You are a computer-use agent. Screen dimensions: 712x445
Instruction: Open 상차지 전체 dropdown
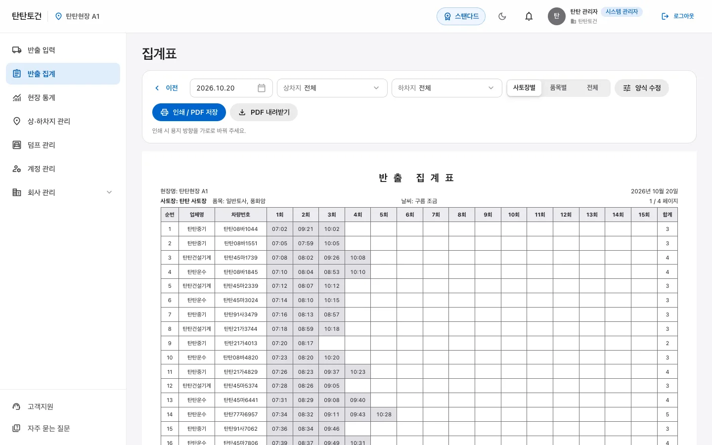point(332,88)
